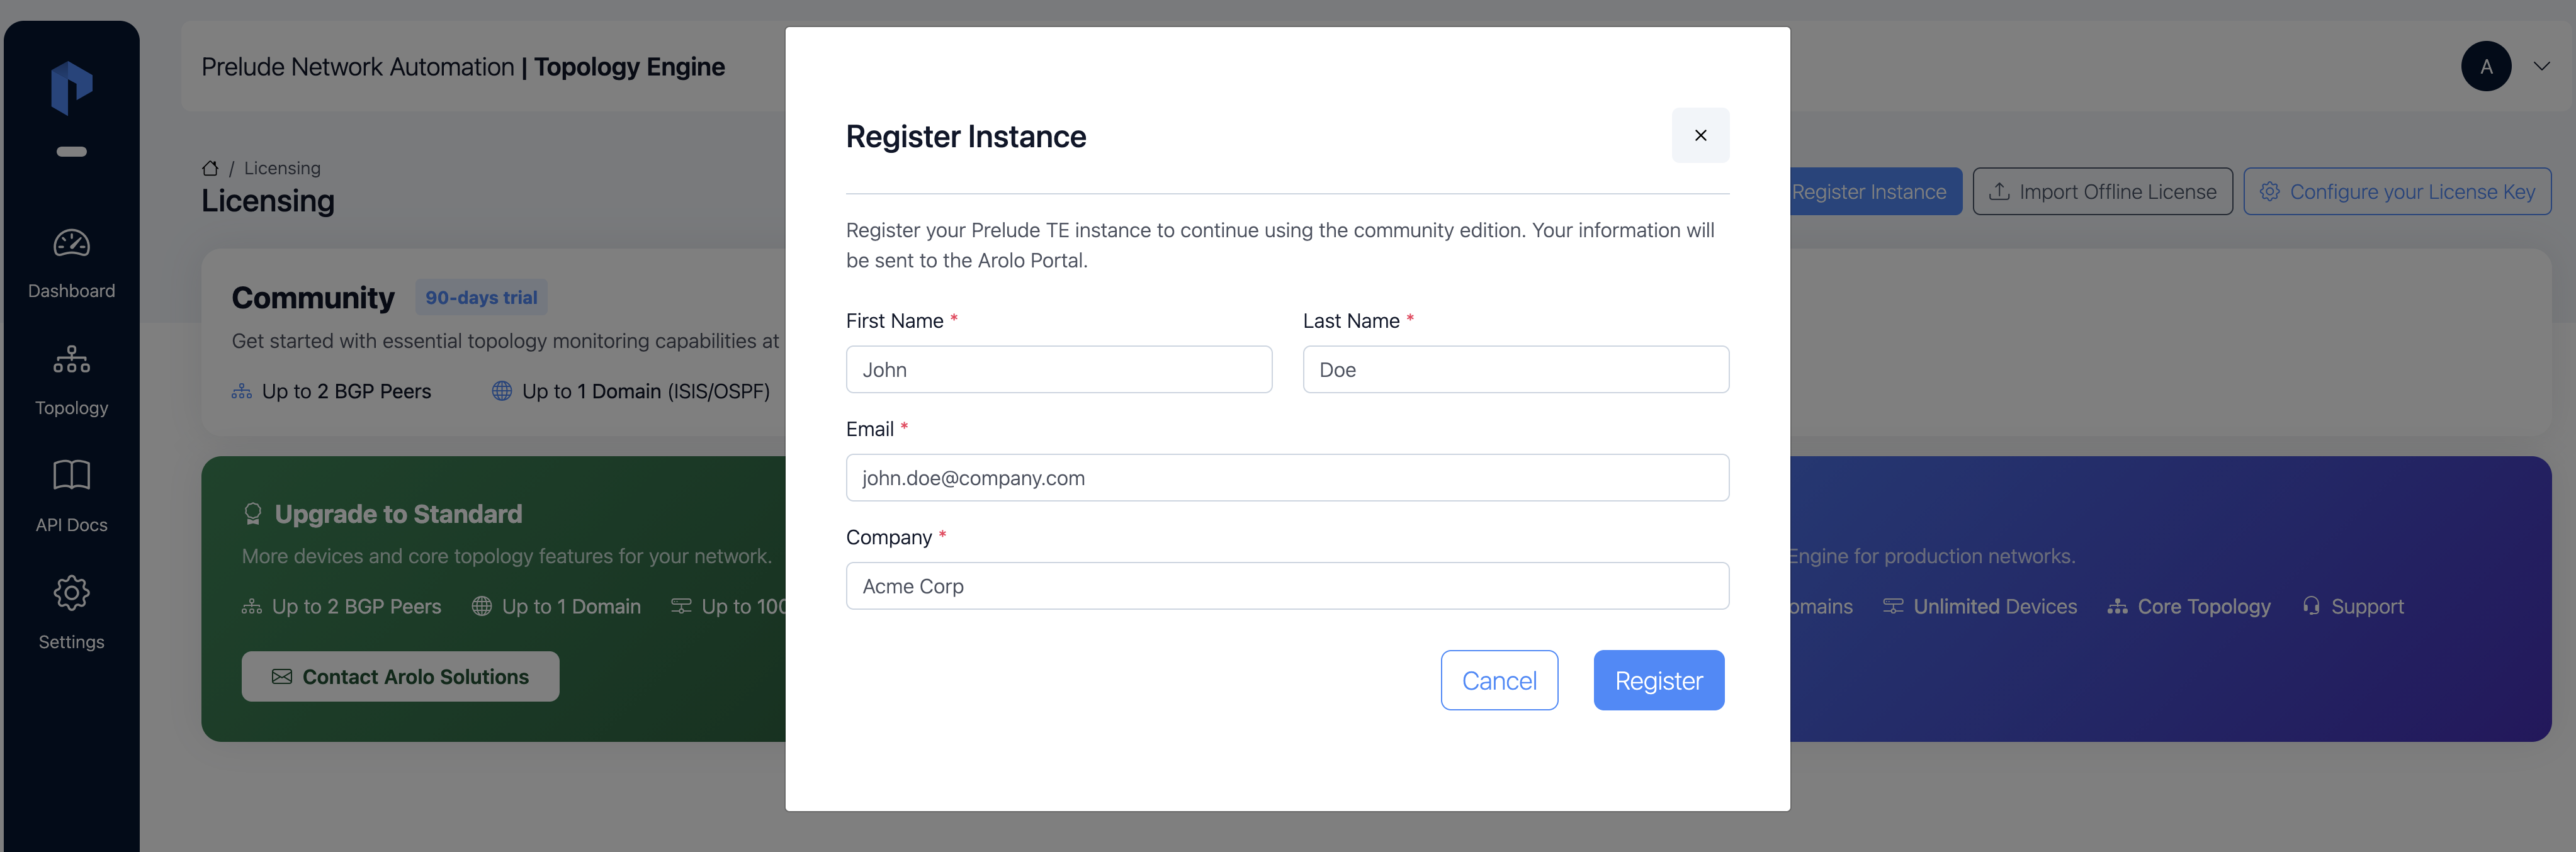The image size is (2576, 852).
Task: Click BGP peers icon in Community card
Action: click(242, 391)
